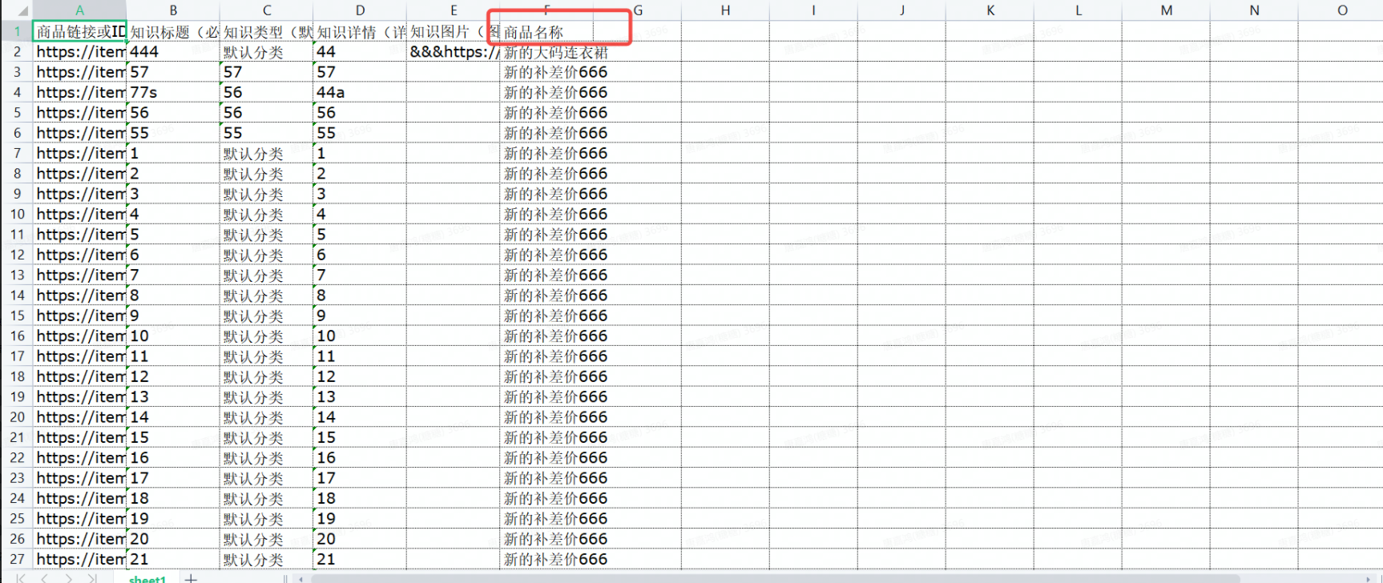This screenshot has height=583, width=1383.
Task: Select column K header
Action: [990, 10]
